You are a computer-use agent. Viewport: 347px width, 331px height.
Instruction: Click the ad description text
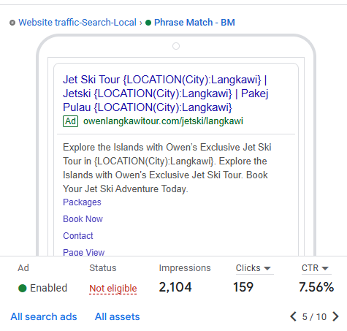pyautogui.click(x=167, y=168)
